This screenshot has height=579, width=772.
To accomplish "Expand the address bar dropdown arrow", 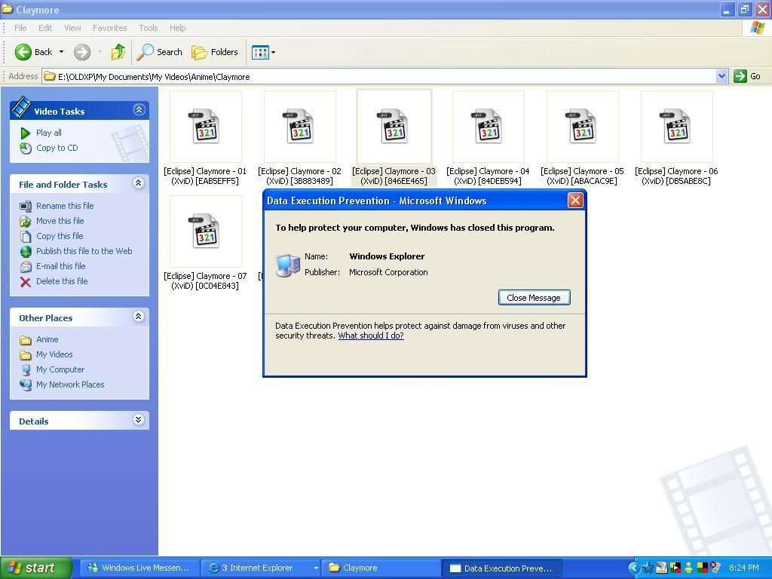I will tap(721, 76).
